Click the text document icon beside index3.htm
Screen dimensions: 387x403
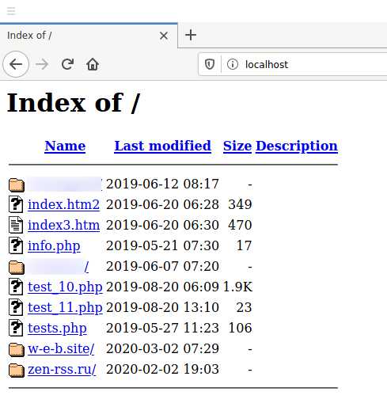[16, 225]
